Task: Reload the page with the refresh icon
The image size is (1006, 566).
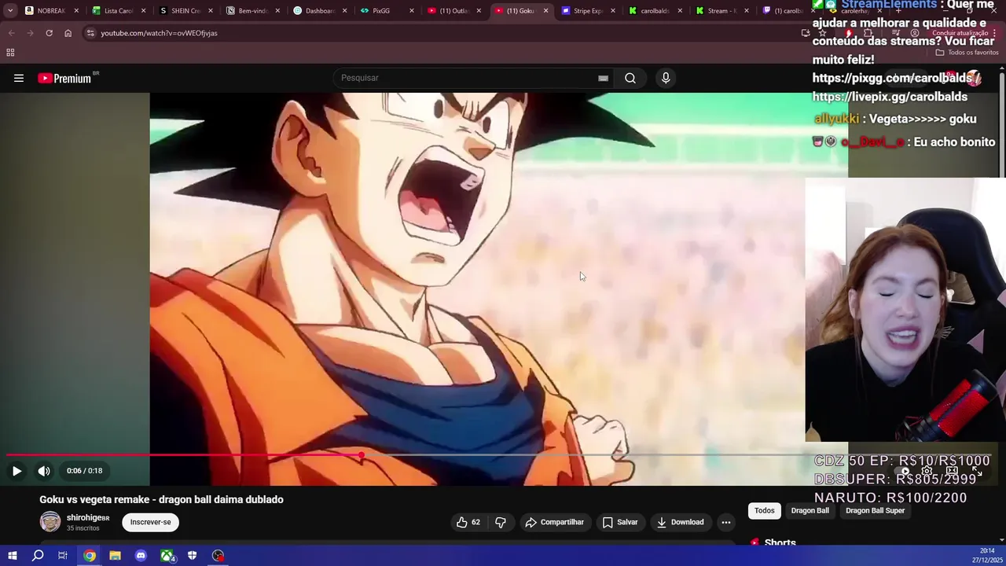Action: point(49,33)
